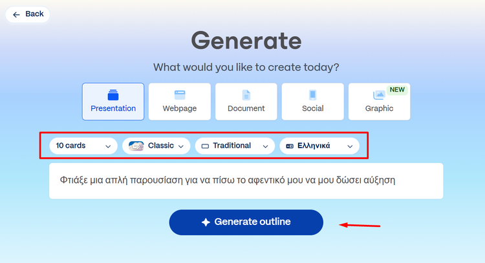Click the Webpage browser icon
The height and width of the screenshot is (263, 485).
tap(180, 95)
